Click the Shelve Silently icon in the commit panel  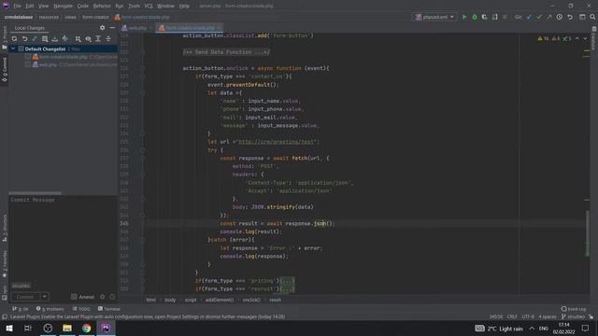pyautogui.click(x=55, y=39)
